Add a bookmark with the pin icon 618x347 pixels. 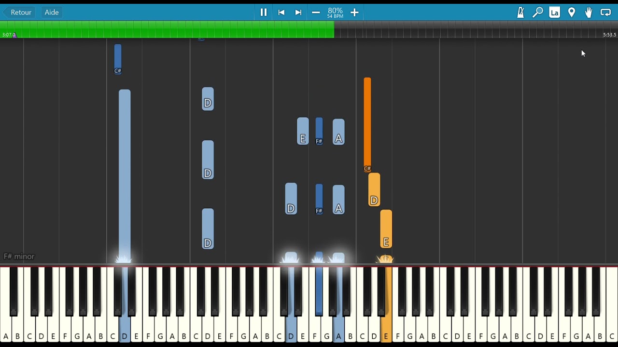[572, 13]
